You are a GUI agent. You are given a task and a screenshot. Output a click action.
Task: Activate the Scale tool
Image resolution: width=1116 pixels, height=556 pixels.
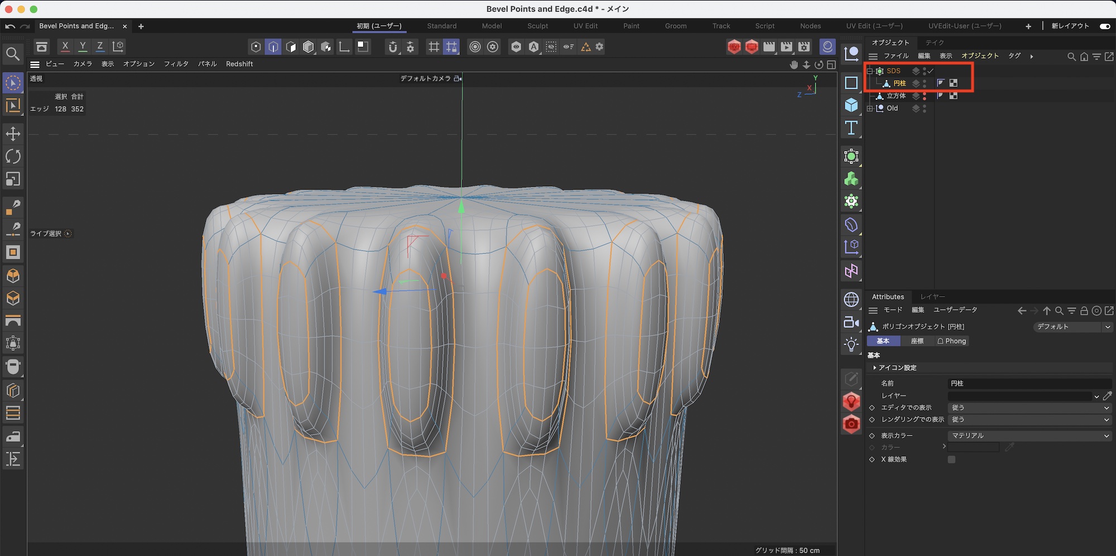click(x=13, y=179)
